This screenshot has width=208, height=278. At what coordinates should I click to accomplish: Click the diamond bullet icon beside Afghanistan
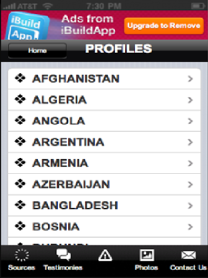coord(20,78)
